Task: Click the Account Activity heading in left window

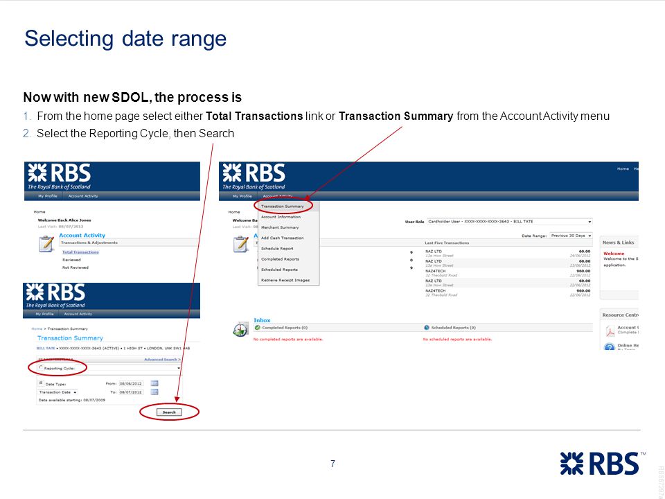Action: [x=82, y=235]
